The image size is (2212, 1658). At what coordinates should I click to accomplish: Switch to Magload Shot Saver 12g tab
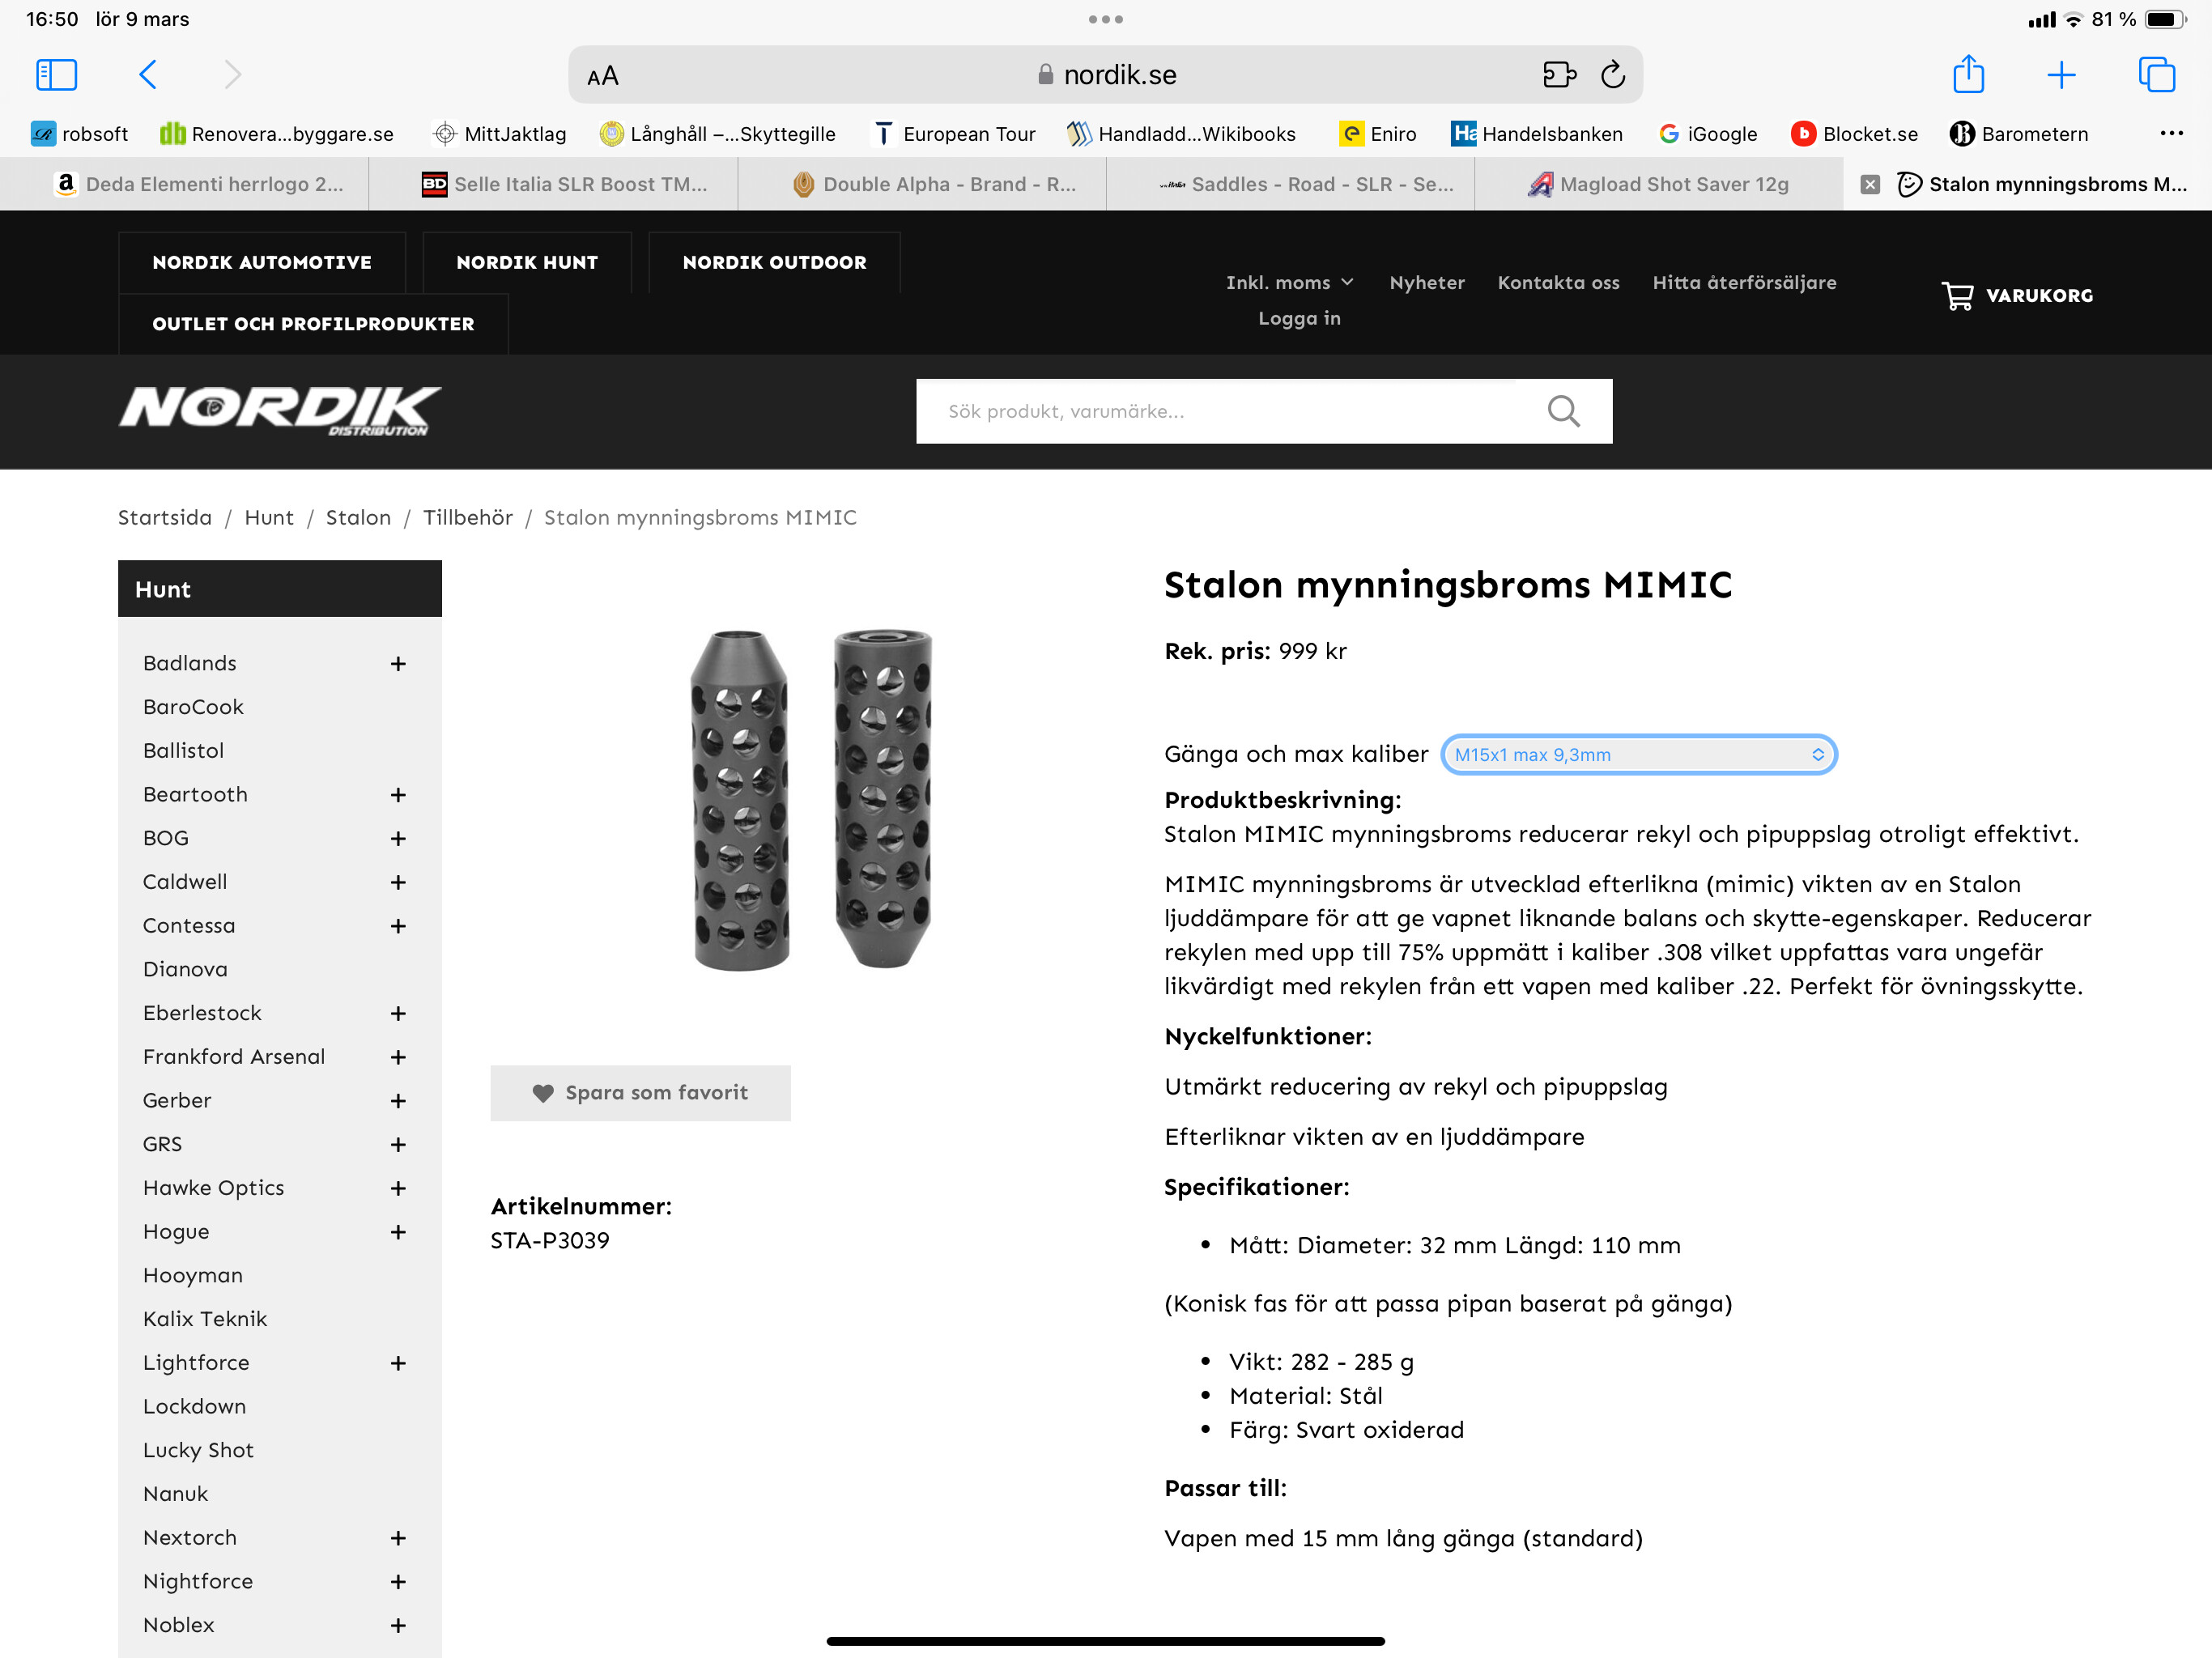[x=1658, y=184]
